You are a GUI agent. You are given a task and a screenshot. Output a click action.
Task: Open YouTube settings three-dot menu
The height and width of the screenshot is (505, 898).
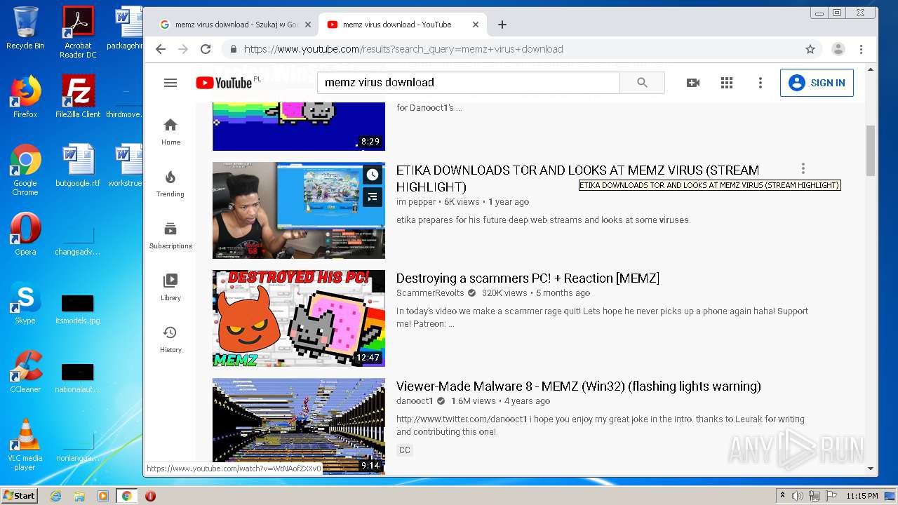point(760,83)
